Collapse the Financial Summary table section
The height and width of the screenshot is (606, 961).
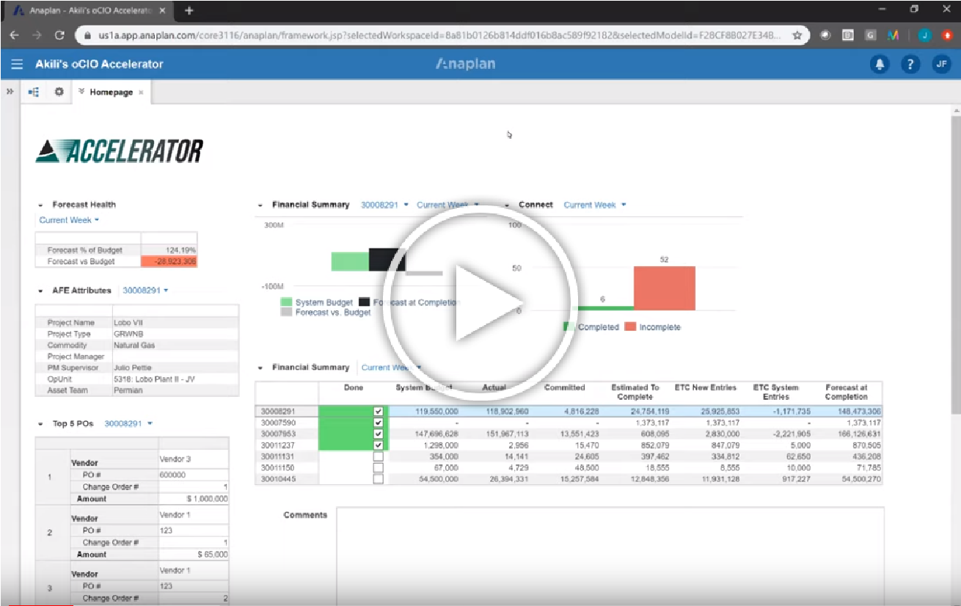260,368
